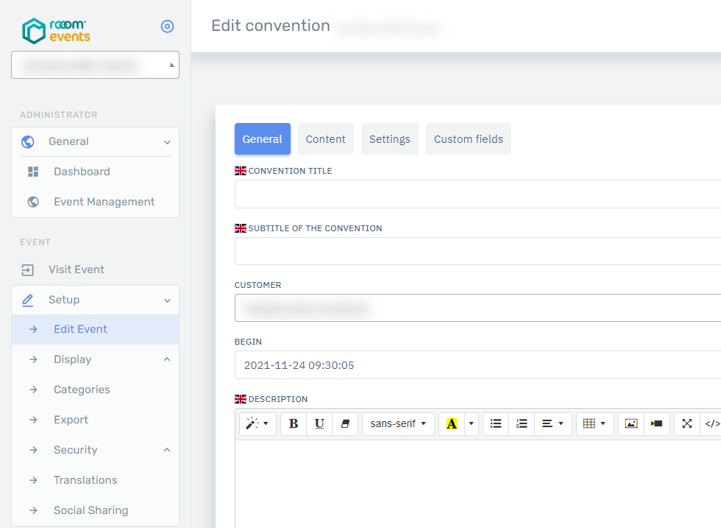Open the sans-serif font family dropdown
The image size is (721, 528).
click(398, 423)
